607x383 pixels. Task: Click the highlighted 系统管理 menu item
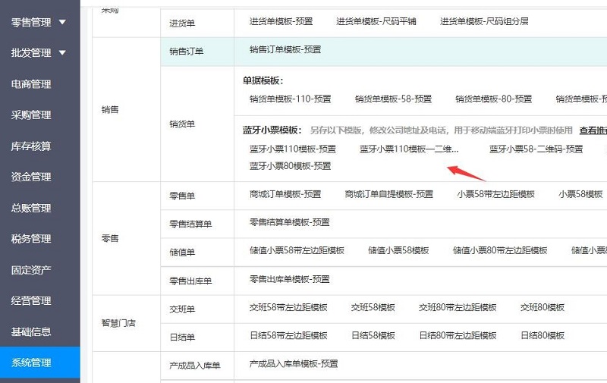(x=31, y=363)
